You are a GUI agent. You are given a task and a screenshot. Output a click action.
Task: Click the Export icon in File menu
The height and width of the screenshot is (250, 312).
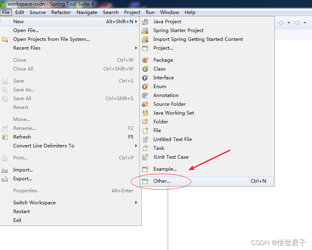point(5,179)
